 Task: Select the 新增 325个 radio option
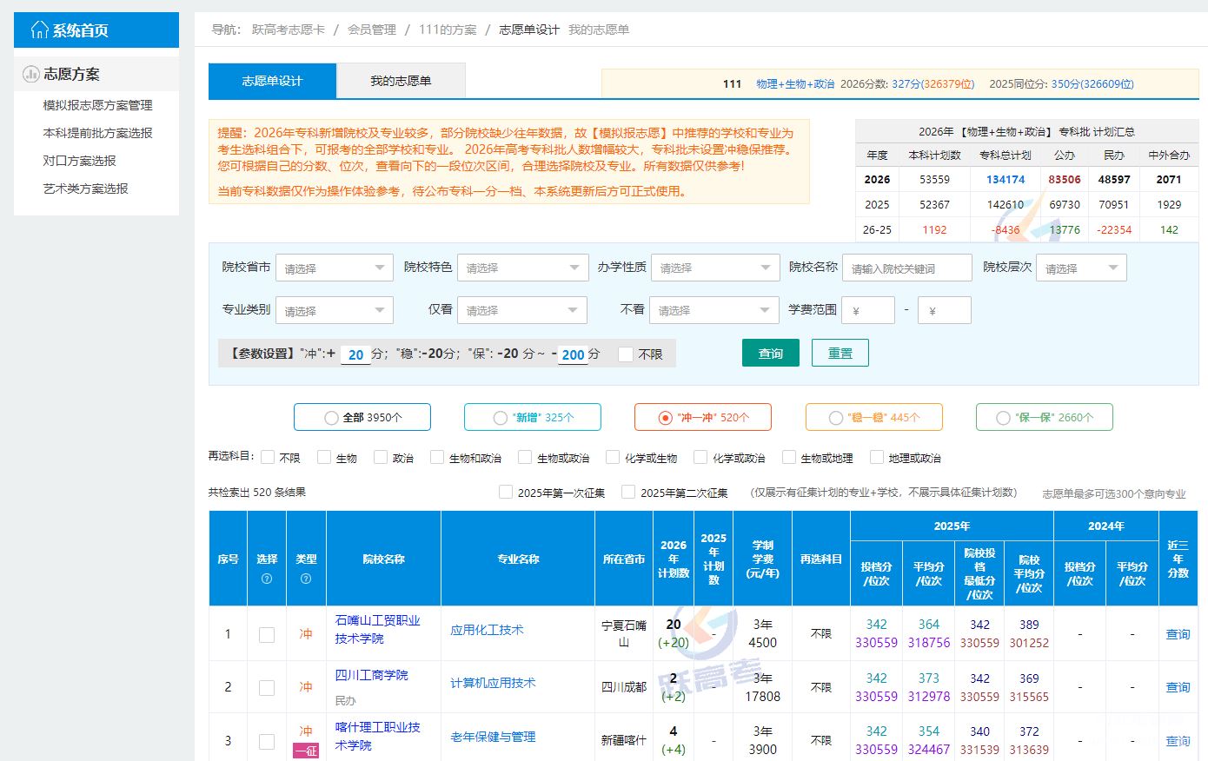pos(533,417)
